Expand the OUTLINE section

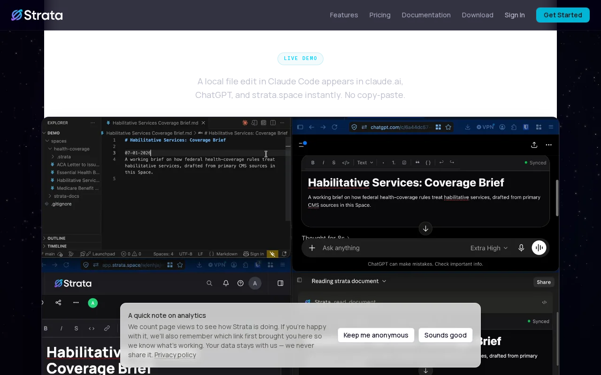click(56, 238)
